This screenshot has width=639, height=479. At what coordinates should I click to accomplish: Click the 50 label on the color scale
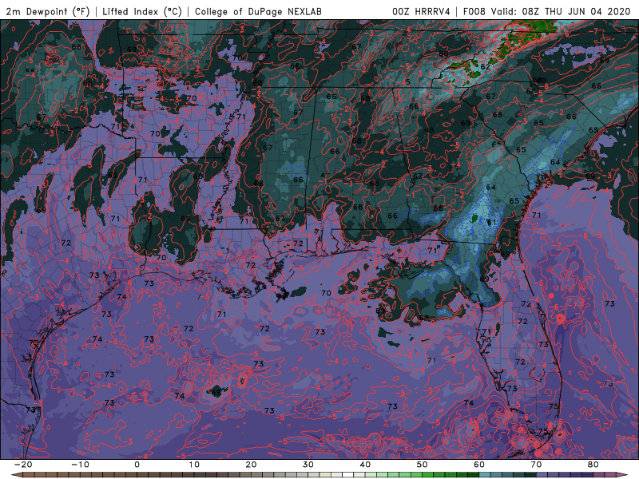tap(423, 465)
